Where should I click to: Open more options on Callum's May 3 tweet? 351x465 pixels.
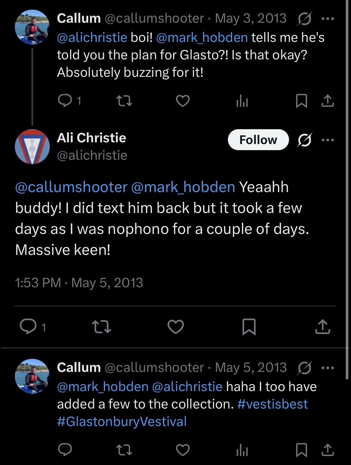tap(328, 19)
